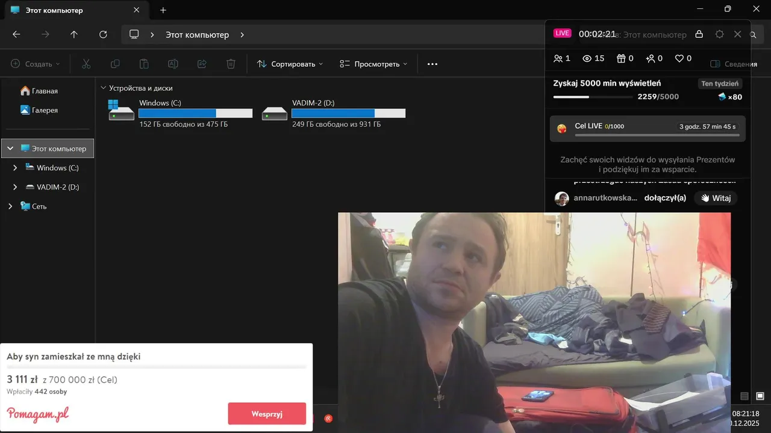Viewport: 771px width, 433px height.
Task: Collapse the Устройства и диски group
Action: (104, 88)
